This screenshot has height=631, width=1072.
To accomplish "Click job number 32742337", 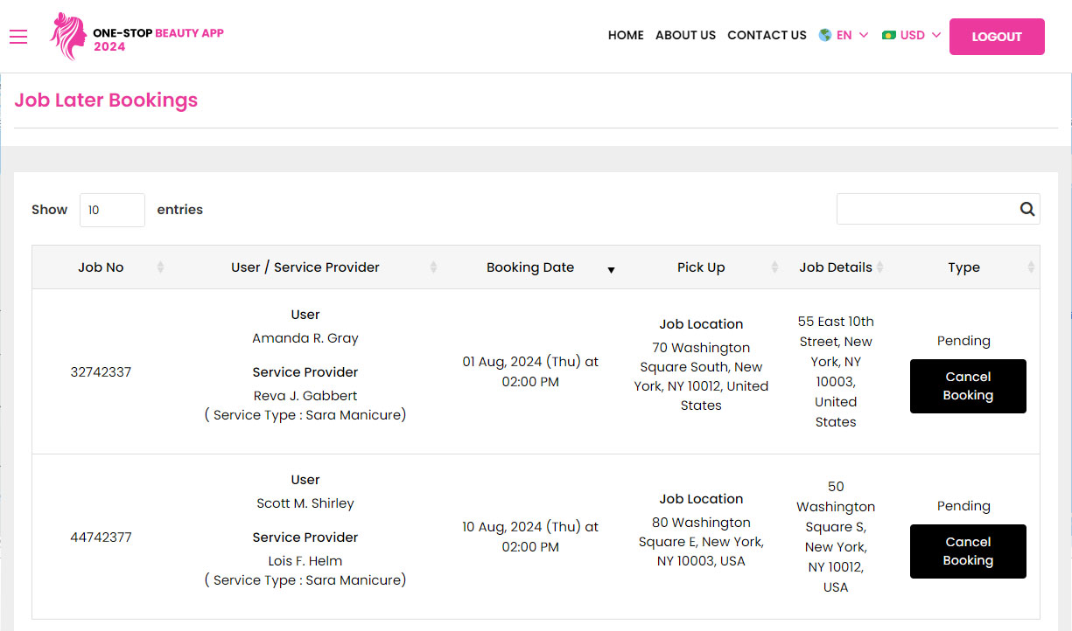I will pyautogui.click(x=101, y=371).
